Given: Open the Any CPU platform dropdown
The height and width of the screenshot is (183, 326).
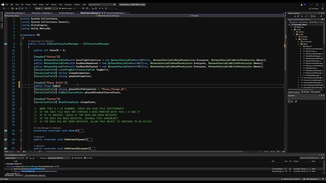Looking at the screenshot, I should (x=51, y=9).
